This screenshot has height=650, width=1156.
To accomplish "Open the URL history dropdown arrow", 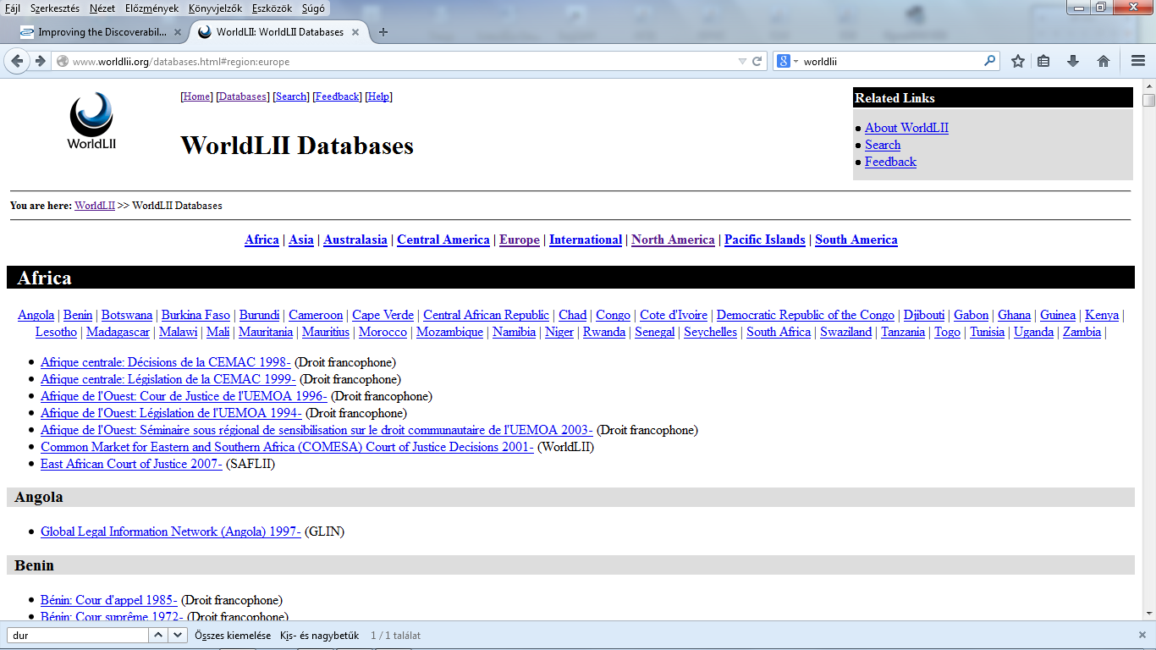I will [x=742, y=61].
